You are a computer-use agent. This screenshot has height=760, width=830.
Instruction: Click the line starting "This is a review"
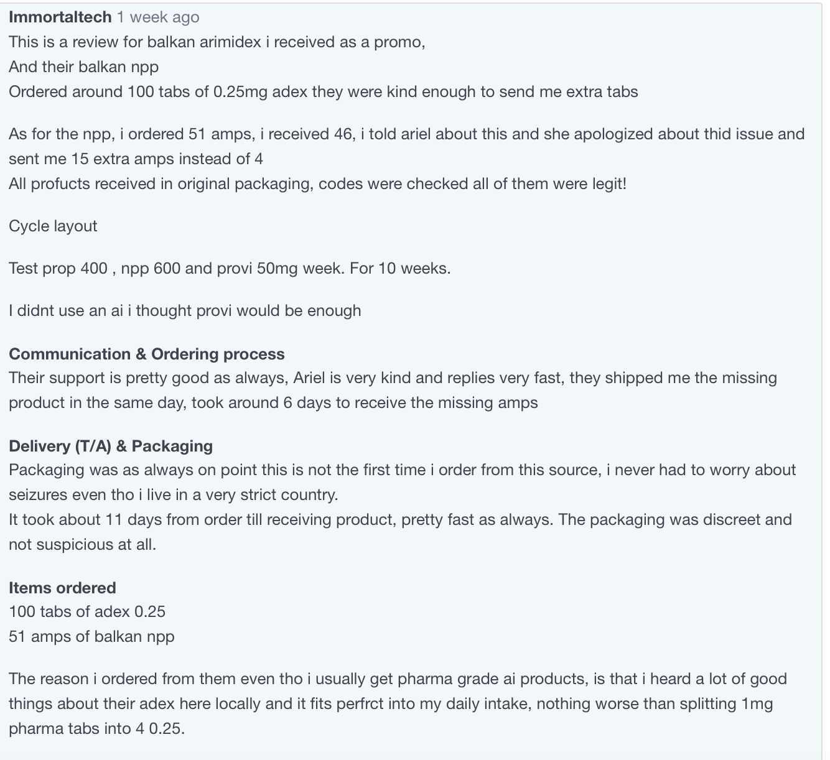coord(217,42)
